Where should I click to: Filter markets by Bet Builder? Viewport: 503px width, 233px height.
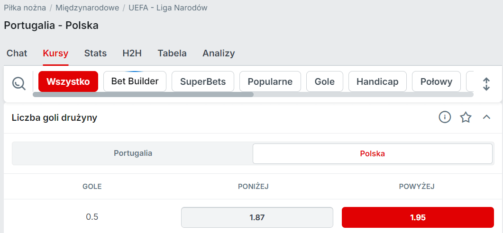135,81
